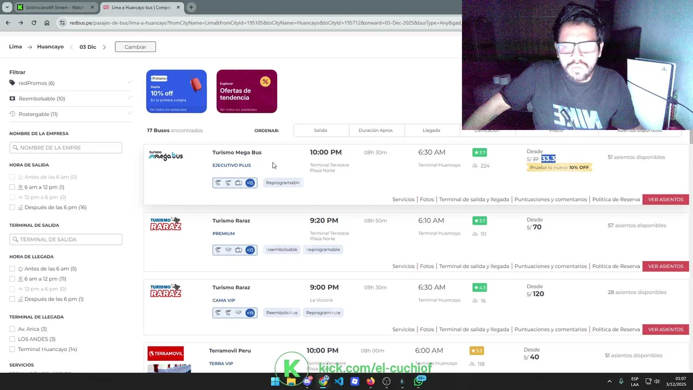Go to the next date with right chevron
693x390 pixels.
point(104,47)
